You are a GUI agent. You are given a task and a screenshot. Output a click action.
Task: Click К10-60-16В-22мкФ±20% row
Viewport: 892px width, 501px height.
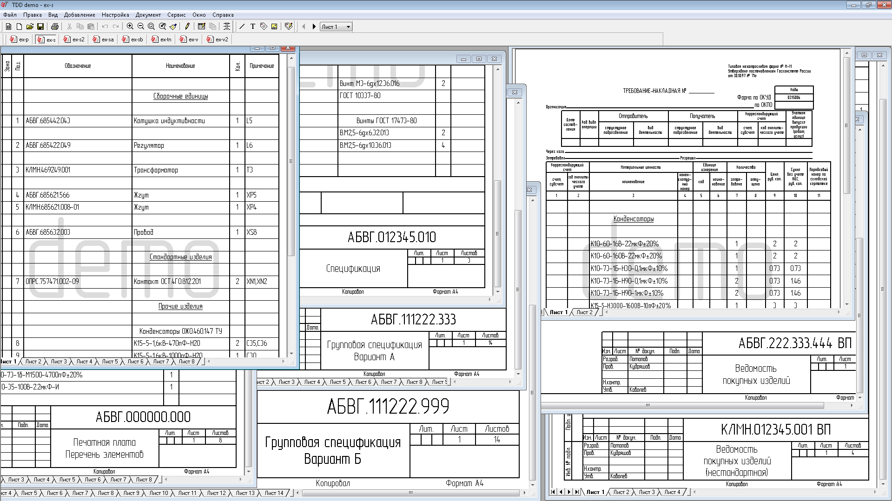[624, 244]
